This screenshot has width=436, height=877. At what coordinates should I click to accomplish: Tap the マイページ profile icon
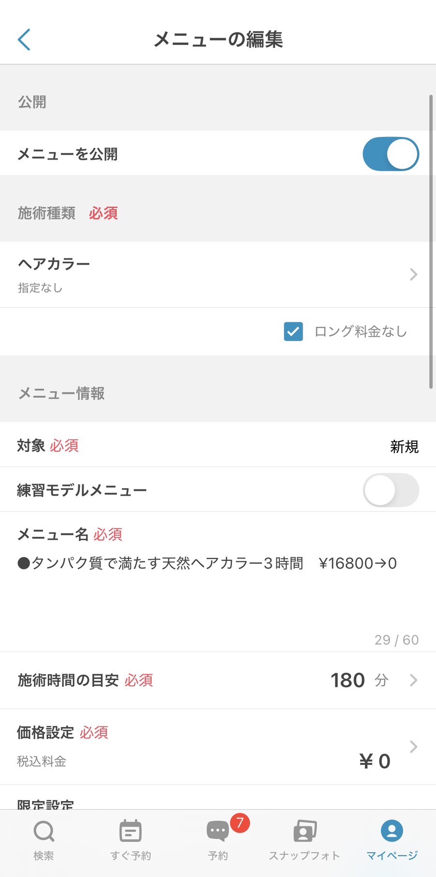392,831
